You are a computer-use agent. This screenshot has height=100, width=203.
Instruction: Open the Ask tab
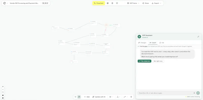tap(162, 43)
